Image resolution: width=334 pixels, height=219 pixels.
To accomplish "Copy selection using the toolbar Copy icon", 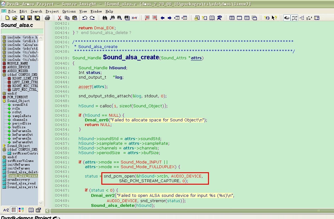I will point(67,18).
